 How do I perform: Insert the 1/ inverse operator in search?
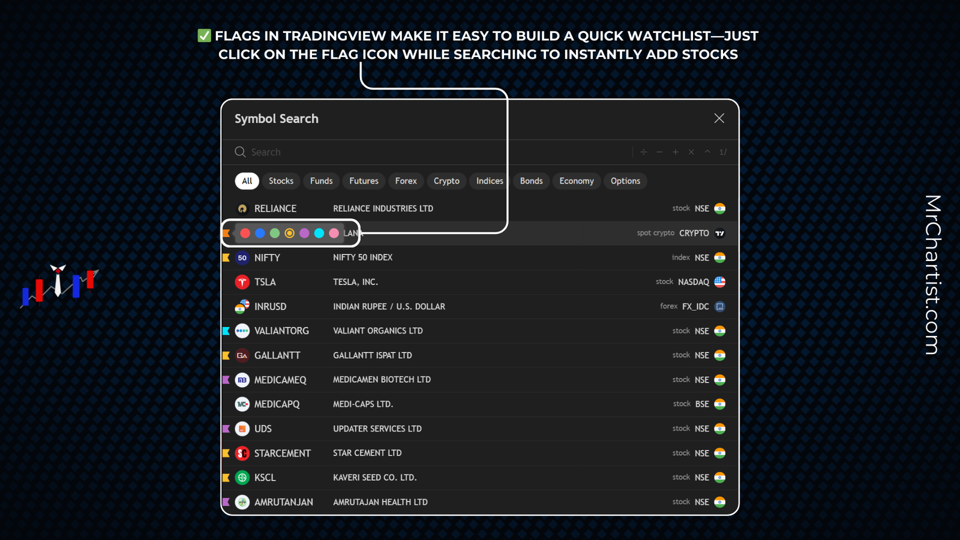coord(723,152)
